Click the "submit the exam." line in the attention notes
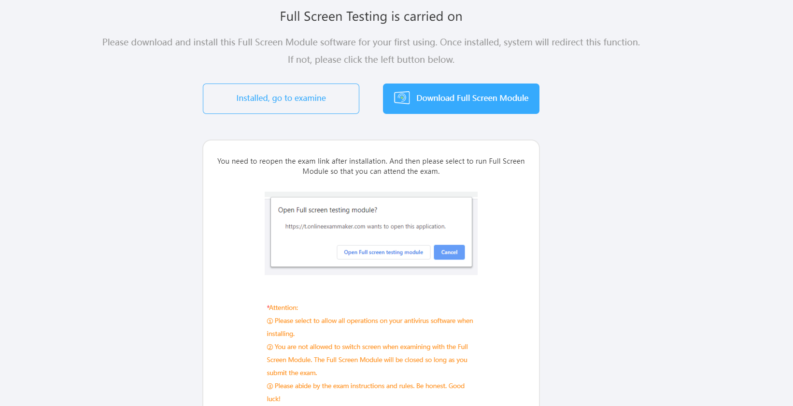Image resolution: width=793 pixels, height=406 pixels. click(x=292, y=373)
